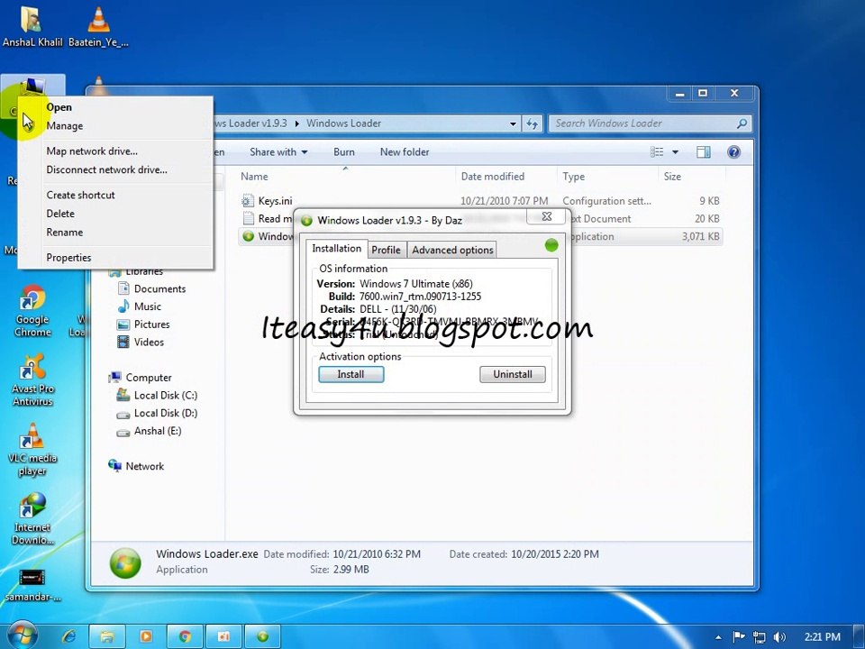Image resolution: width=865 pixels, height=649 pixels.
Task: Switch to the Profile tab
Action: tap(386, 250)
